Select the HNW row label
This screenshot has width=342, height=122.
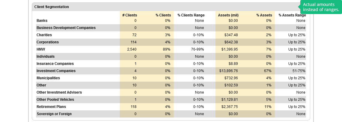point(41,49)
